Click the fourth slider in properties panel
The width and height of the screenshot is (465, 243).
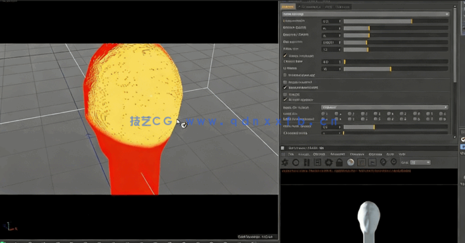coord(396,42)
